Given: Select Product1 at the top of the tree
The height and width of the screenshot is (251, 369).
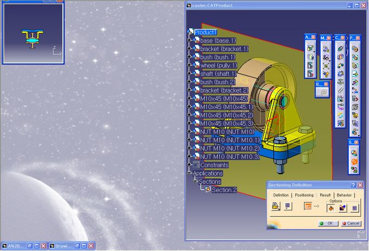Looking at the screenshot, I should (205, 33).
